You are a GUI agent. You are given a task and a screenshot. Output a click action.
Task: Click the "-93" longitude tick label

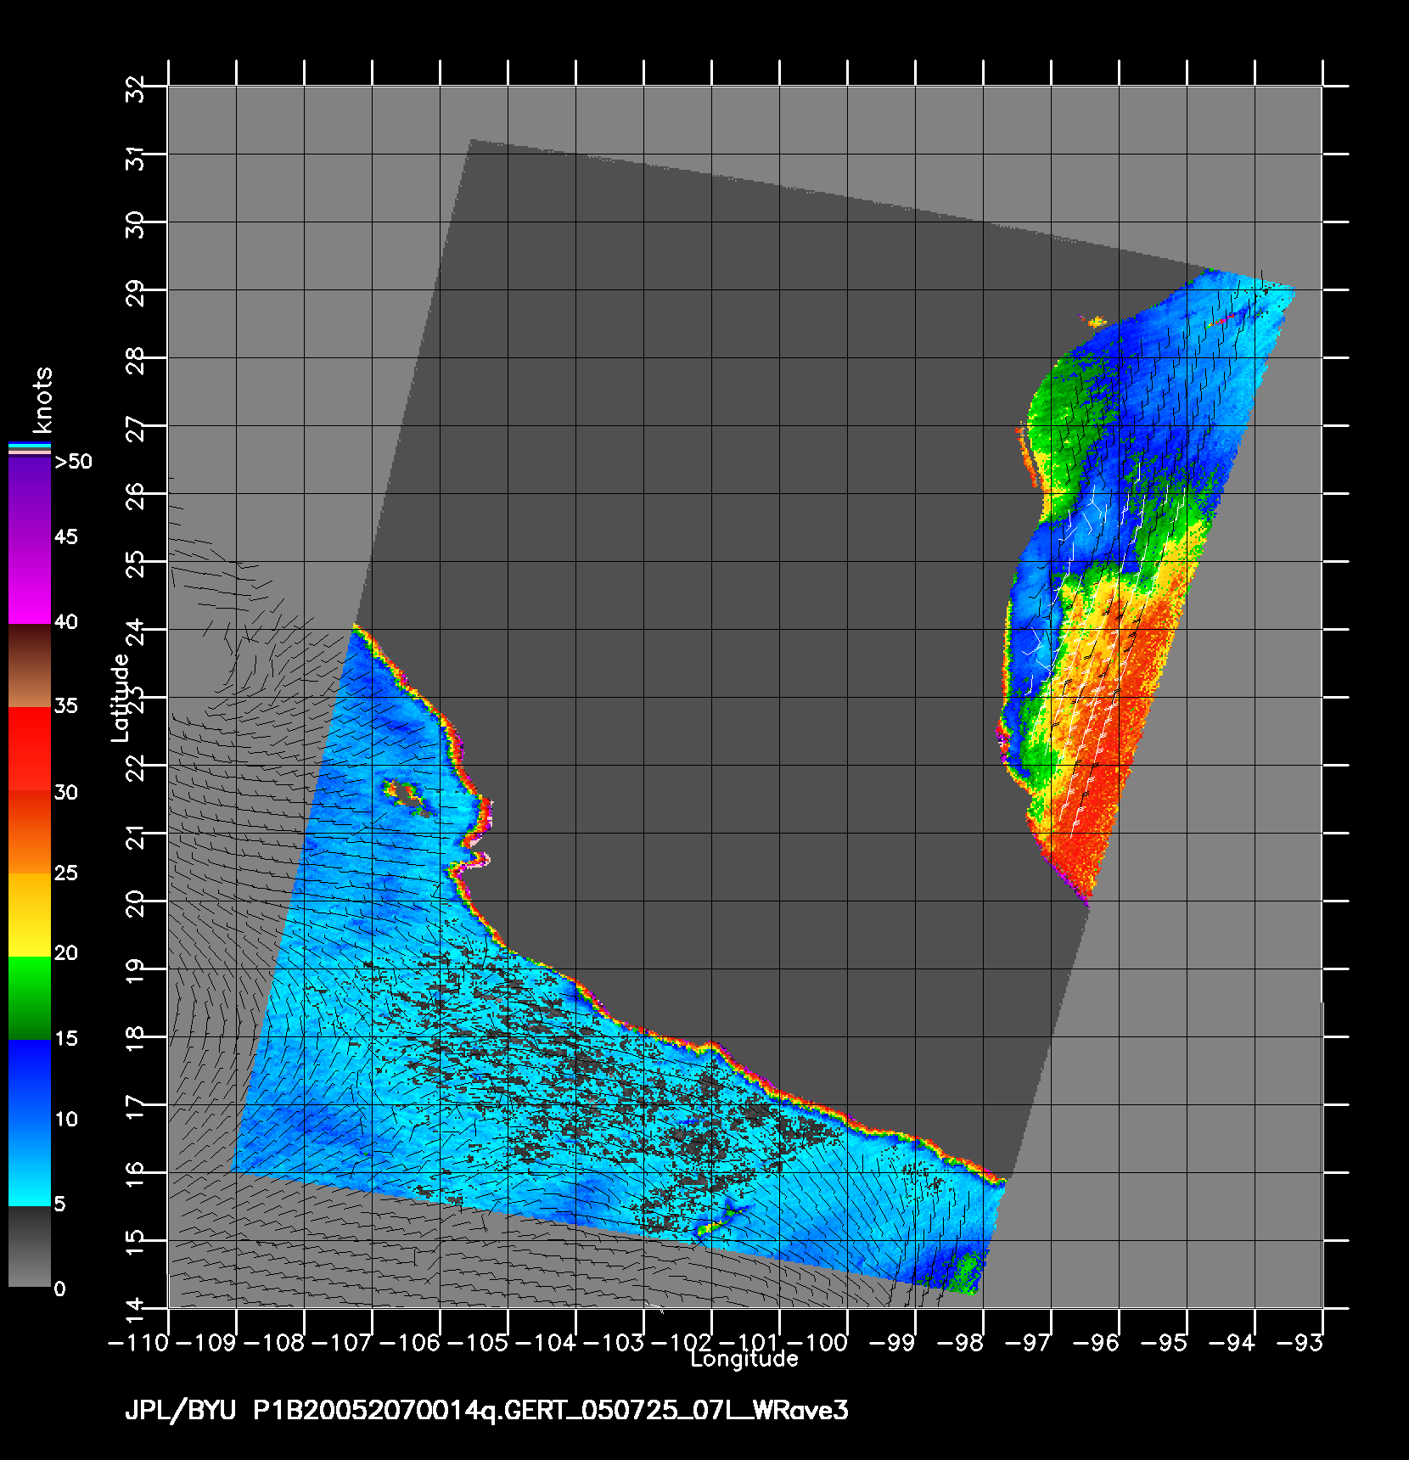1300,1342
